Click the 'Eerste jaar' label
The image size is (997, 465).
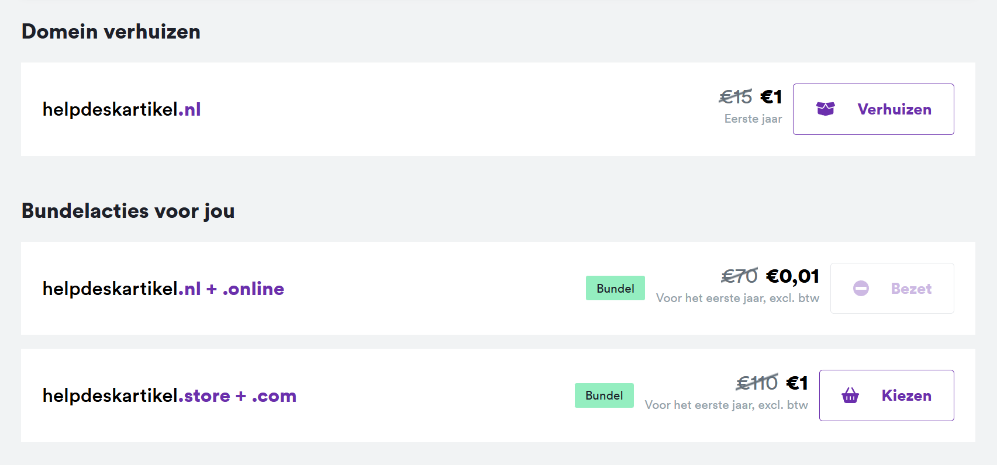point(753,119)
